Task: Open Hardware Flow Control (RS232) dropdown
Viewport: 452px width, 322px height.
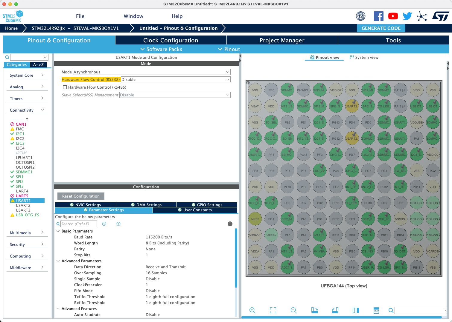Action: click(x=176, y=79)
